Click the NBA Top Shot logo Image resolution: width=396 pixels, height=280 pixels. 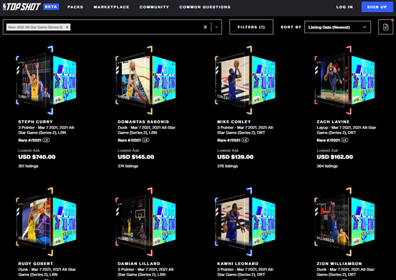coord(21,7)
